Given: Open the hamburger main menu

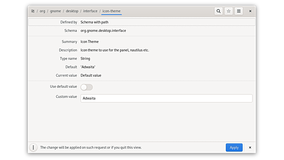Looking at the screenshot, I should 239,11.
